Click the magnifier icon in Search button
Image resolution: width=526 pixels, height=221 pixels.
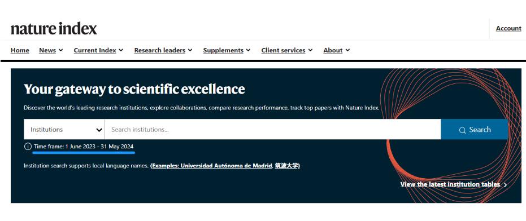click(x=463, y=130)
